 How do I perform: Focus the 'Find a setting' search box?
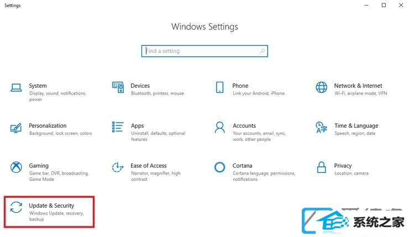204,51
